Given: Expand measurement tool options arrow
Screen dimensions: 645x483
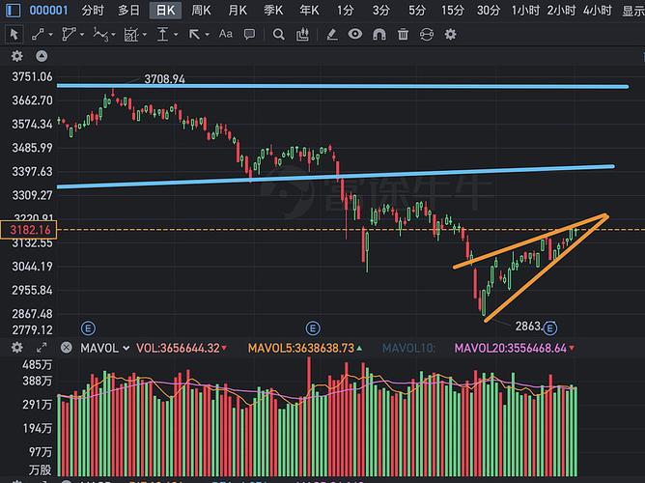Looking at the screenshot, I should click(x=145, y=35).
